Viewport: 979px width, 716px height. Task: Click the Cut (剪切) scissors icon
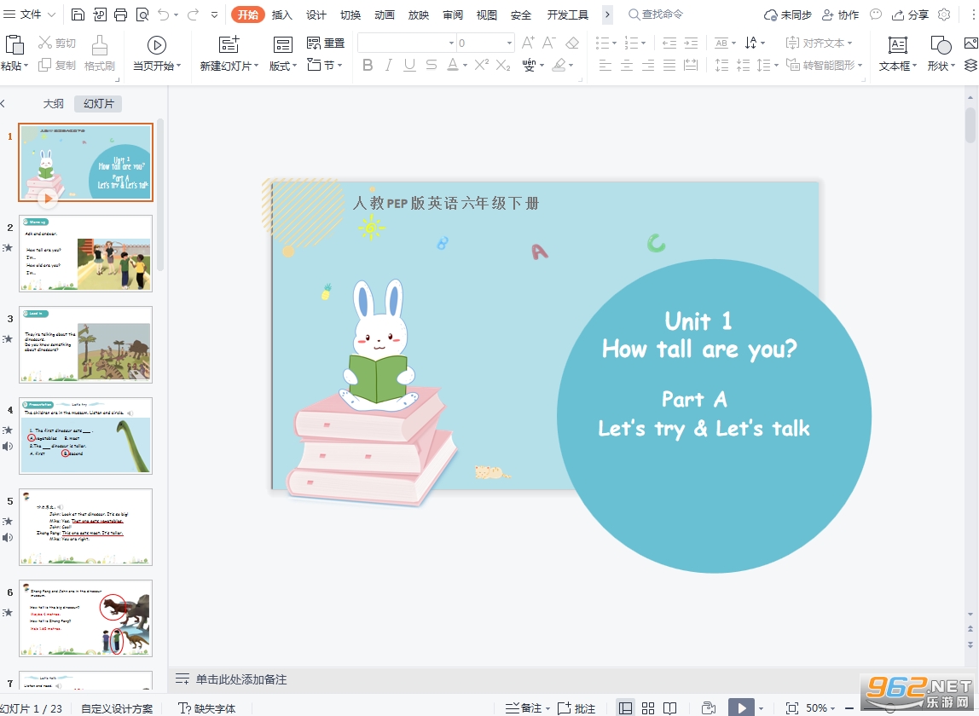[45, 43]
